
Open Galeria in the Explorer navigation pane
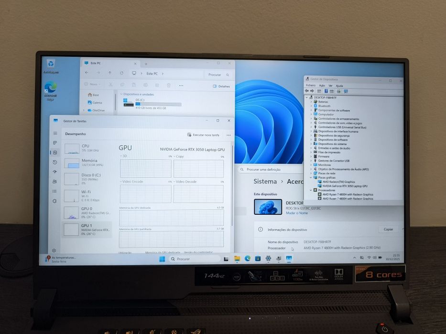[x=95, y=103]
